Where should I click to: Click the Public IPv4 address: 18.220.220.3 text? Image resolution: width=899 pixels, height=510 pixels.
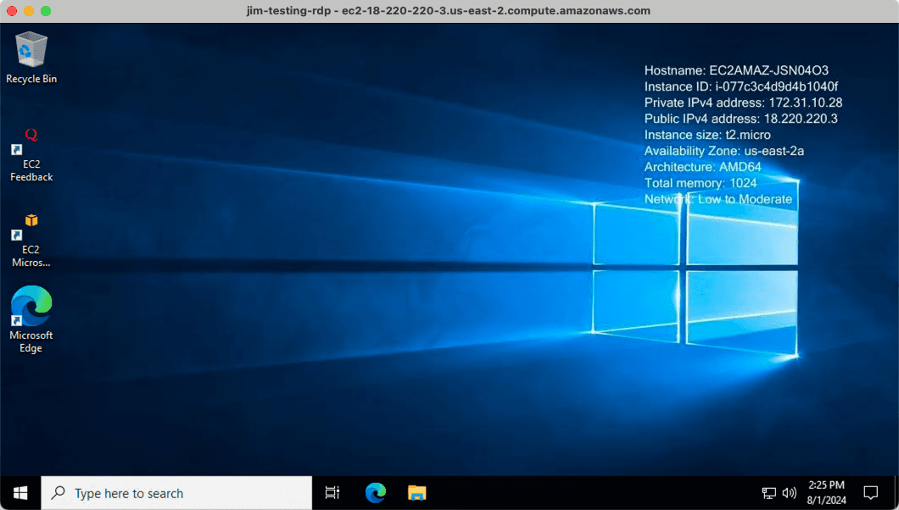pyautogui.click(x=740, y=119)
